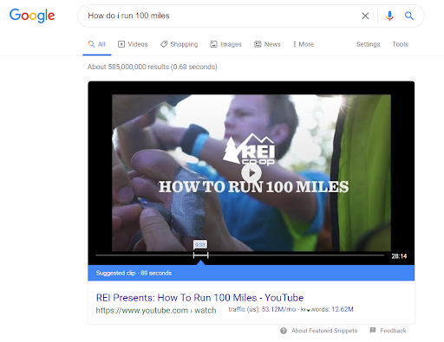Select the All results tab
This screenshot has height=342, width=444.
point(97,44)
